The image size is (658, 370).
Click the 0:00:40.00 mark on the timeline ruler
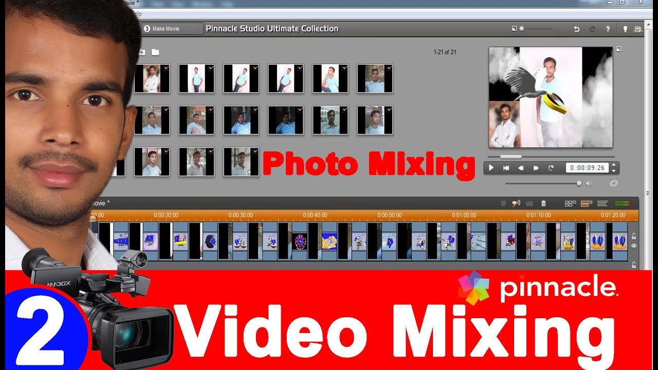[x=315, y=215]
